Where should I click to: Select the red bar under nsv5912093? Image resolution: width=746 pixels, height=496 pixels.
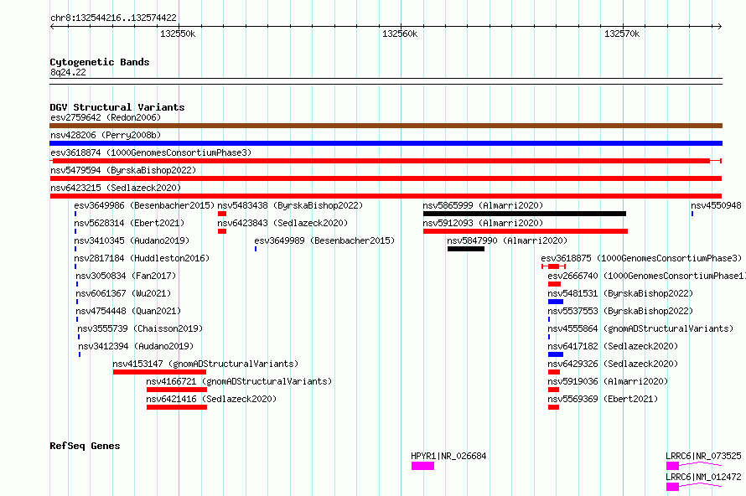(526, 231)
